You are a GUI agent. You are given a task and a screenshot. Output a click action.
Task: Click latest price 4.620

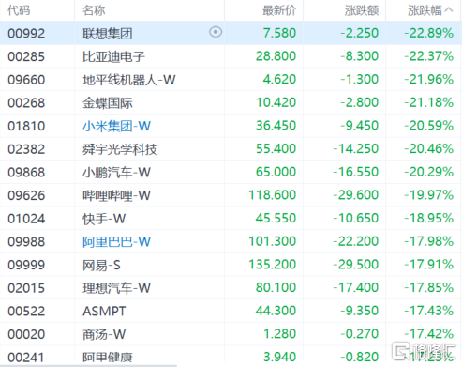click(x=279, y=79)
